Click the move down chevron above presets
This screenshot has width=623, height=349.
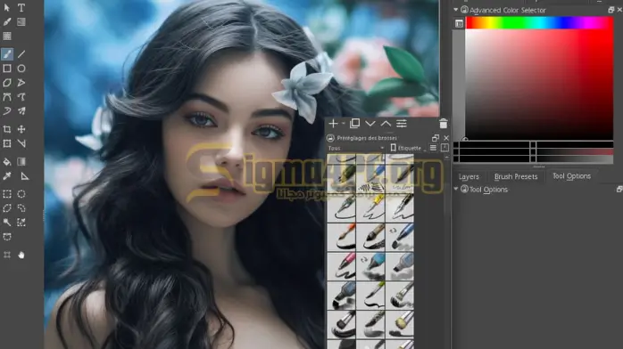coord(370,124)
